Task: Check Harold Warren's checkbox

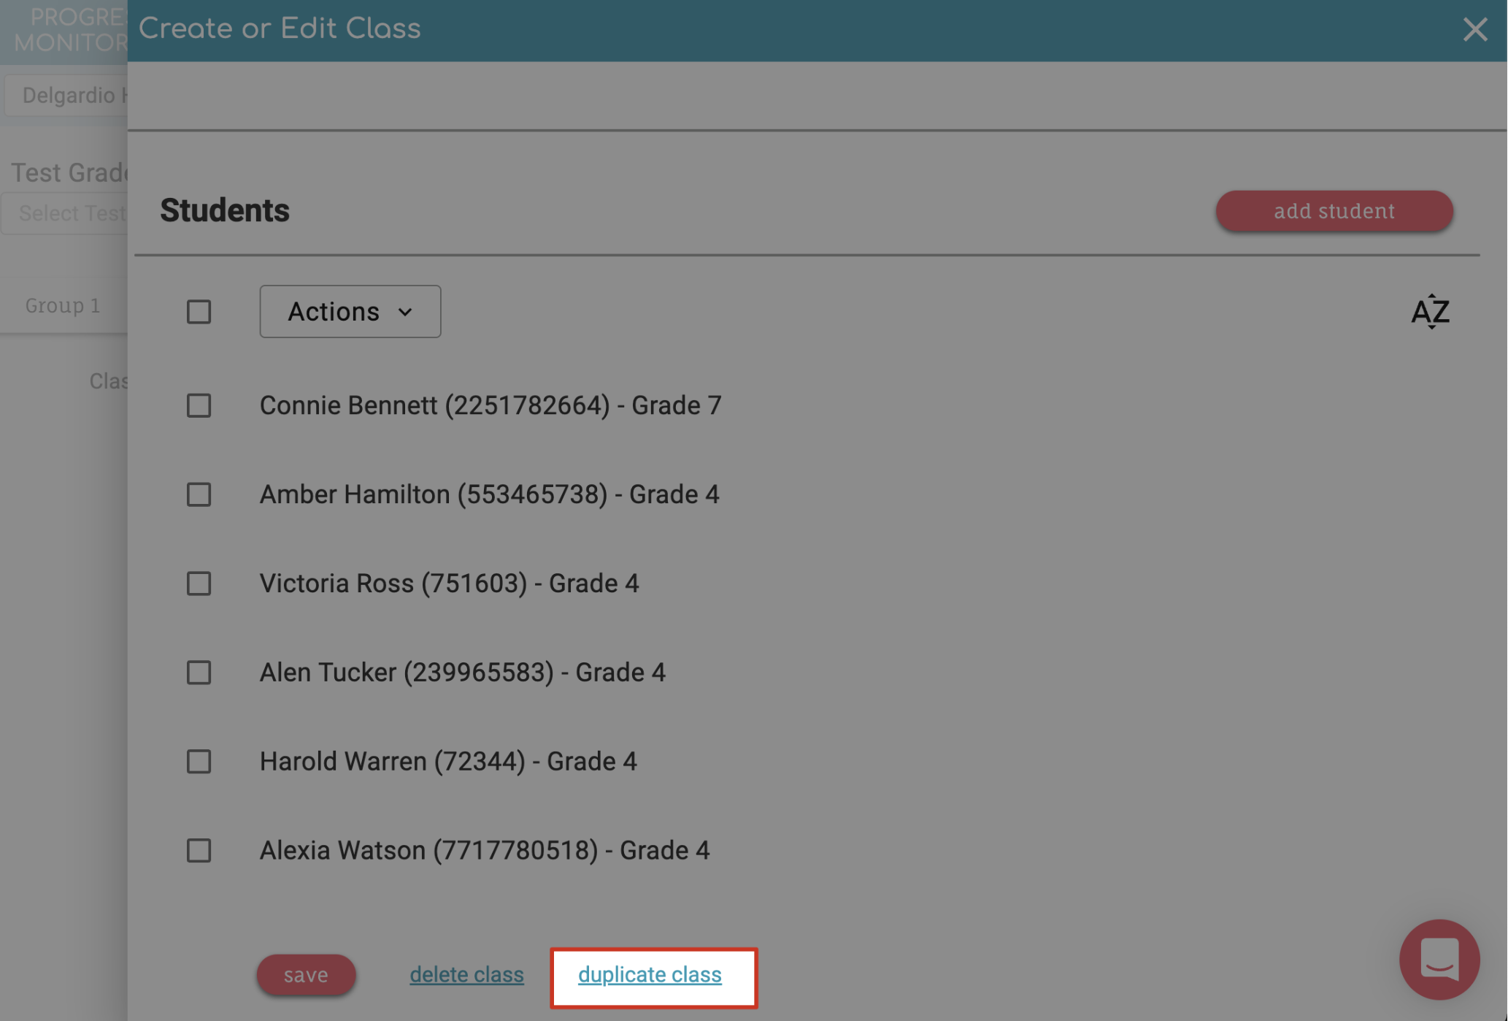Action: (x=199, y=762)
